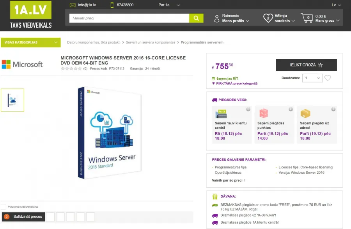Expand the Mans grozs dropdown
The height and width of the screenshot is (229, 351).
[x=327, y=21]
